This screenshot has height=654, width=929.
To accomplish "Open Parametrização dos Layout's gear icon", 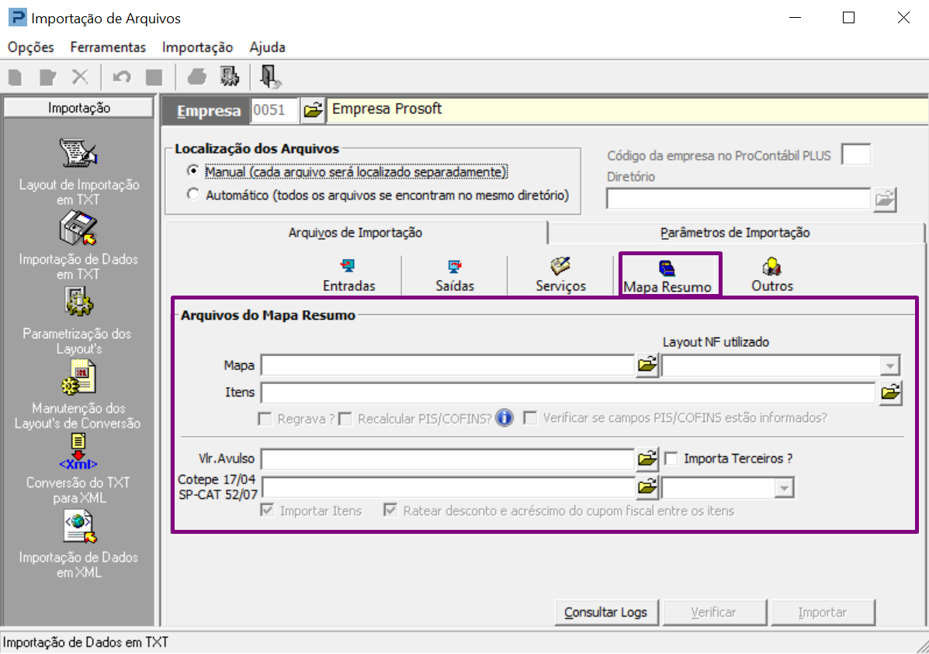I will click(78, 302).
